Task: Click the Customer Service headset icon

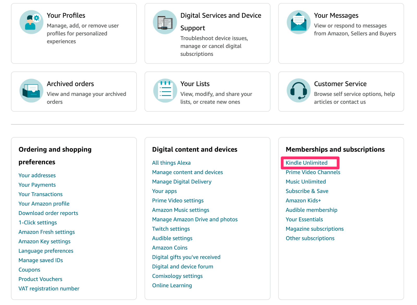Action: 299,90
